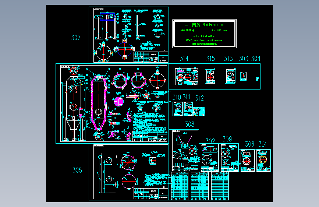Click the '305' sheet number label
Viewport: 319px width, 207px height.
(x=77, y=170)
